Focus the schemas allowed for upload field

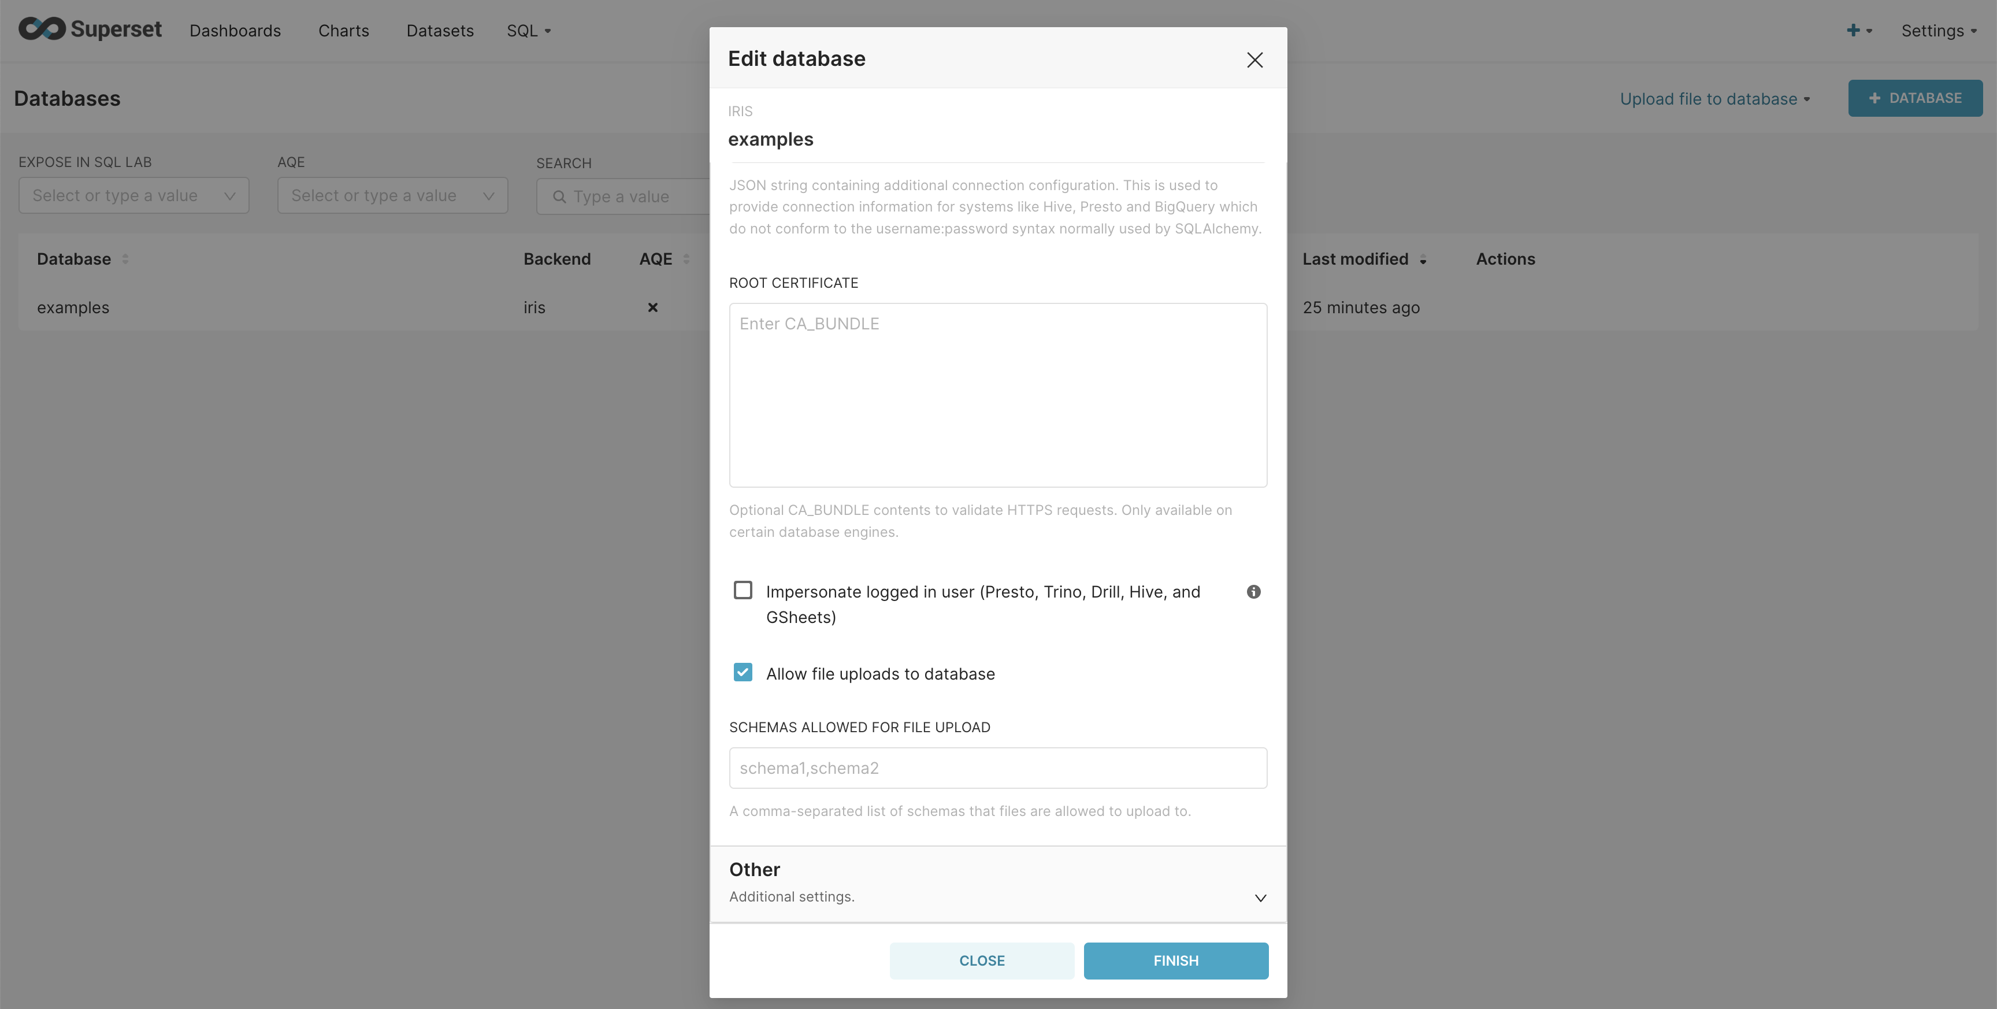point(998,768)
